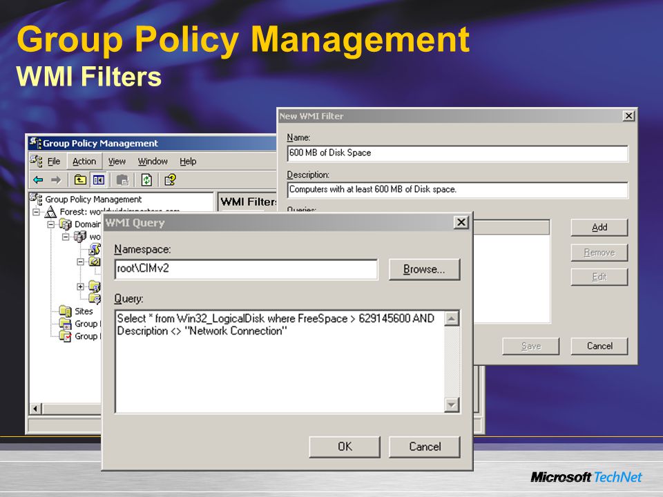Click the Browse... button
Screen dimensions: 663x497
click(424, 269)
